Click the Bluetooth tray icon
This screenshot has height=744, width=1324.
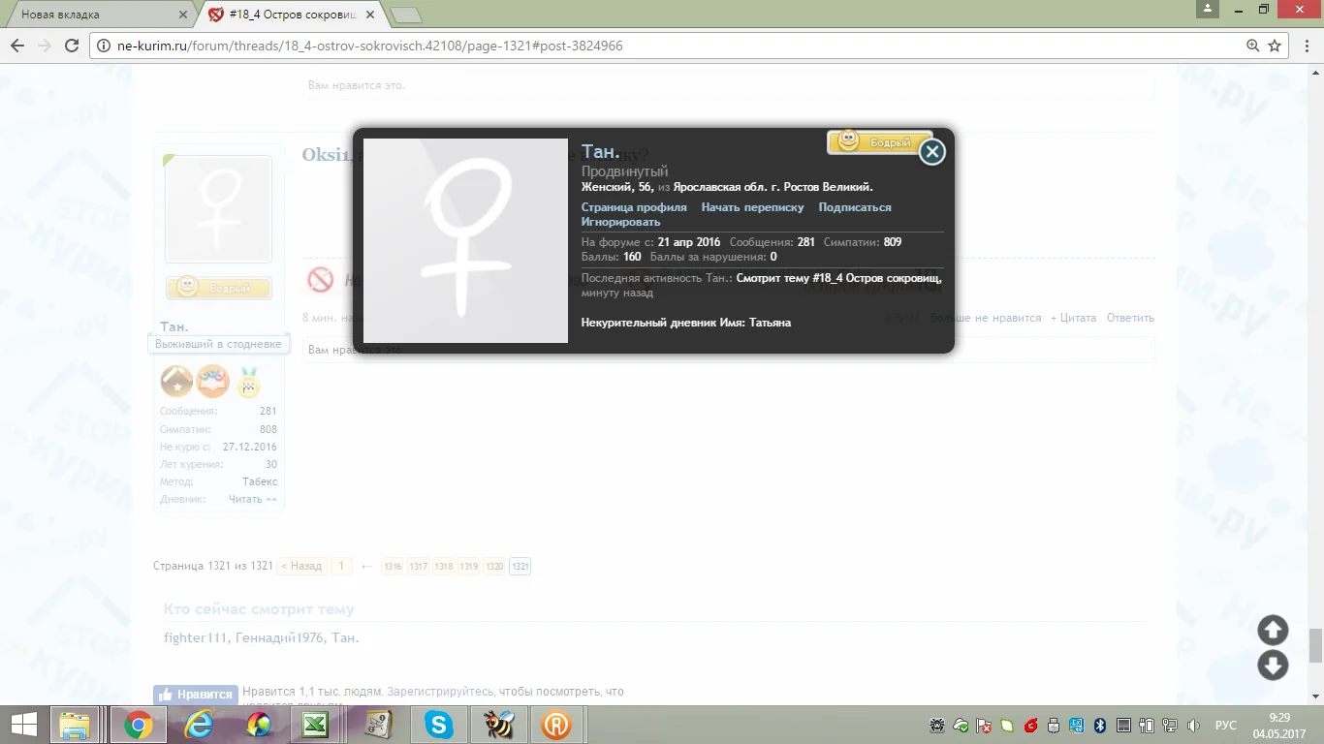coord(1100,725)
